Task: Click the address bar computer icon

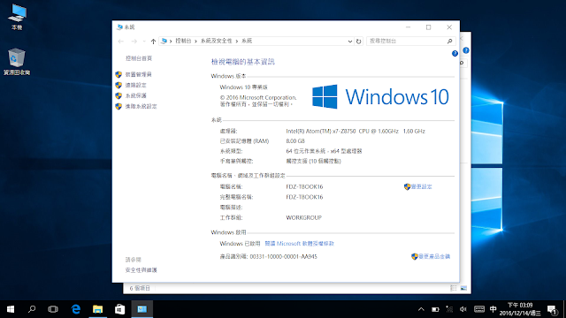Action: (x=164, y=42)
